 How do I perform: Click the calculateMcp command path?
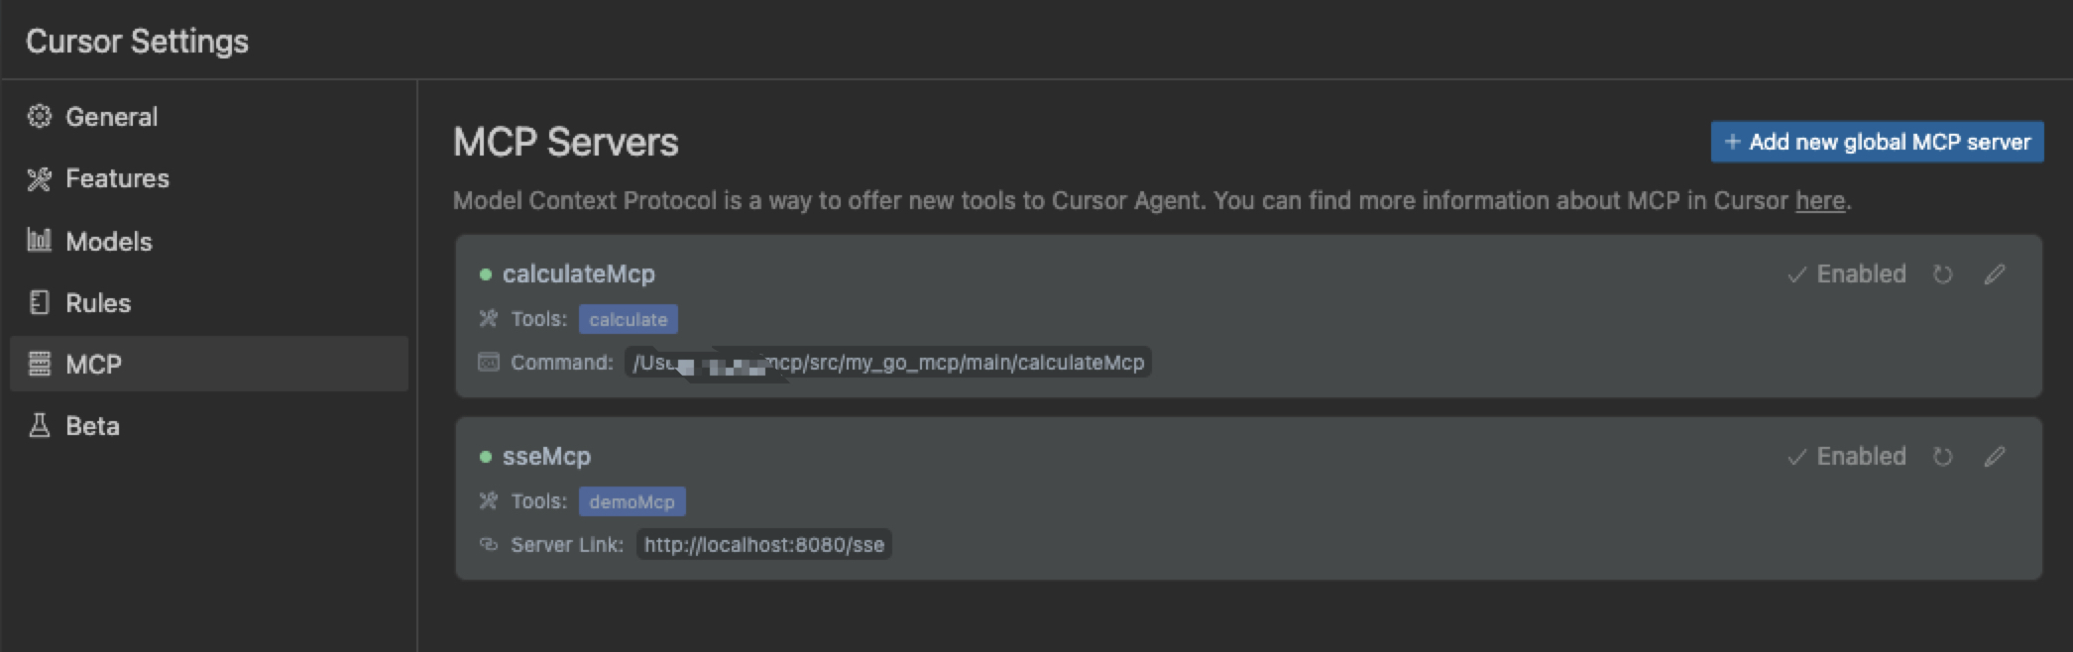point(888,364)
